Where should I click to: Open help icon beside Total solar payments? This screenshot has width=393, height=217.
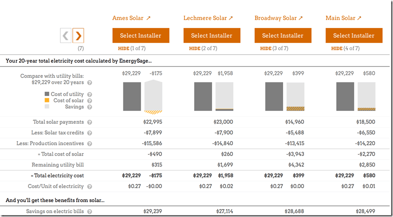[x=89, y=122]
